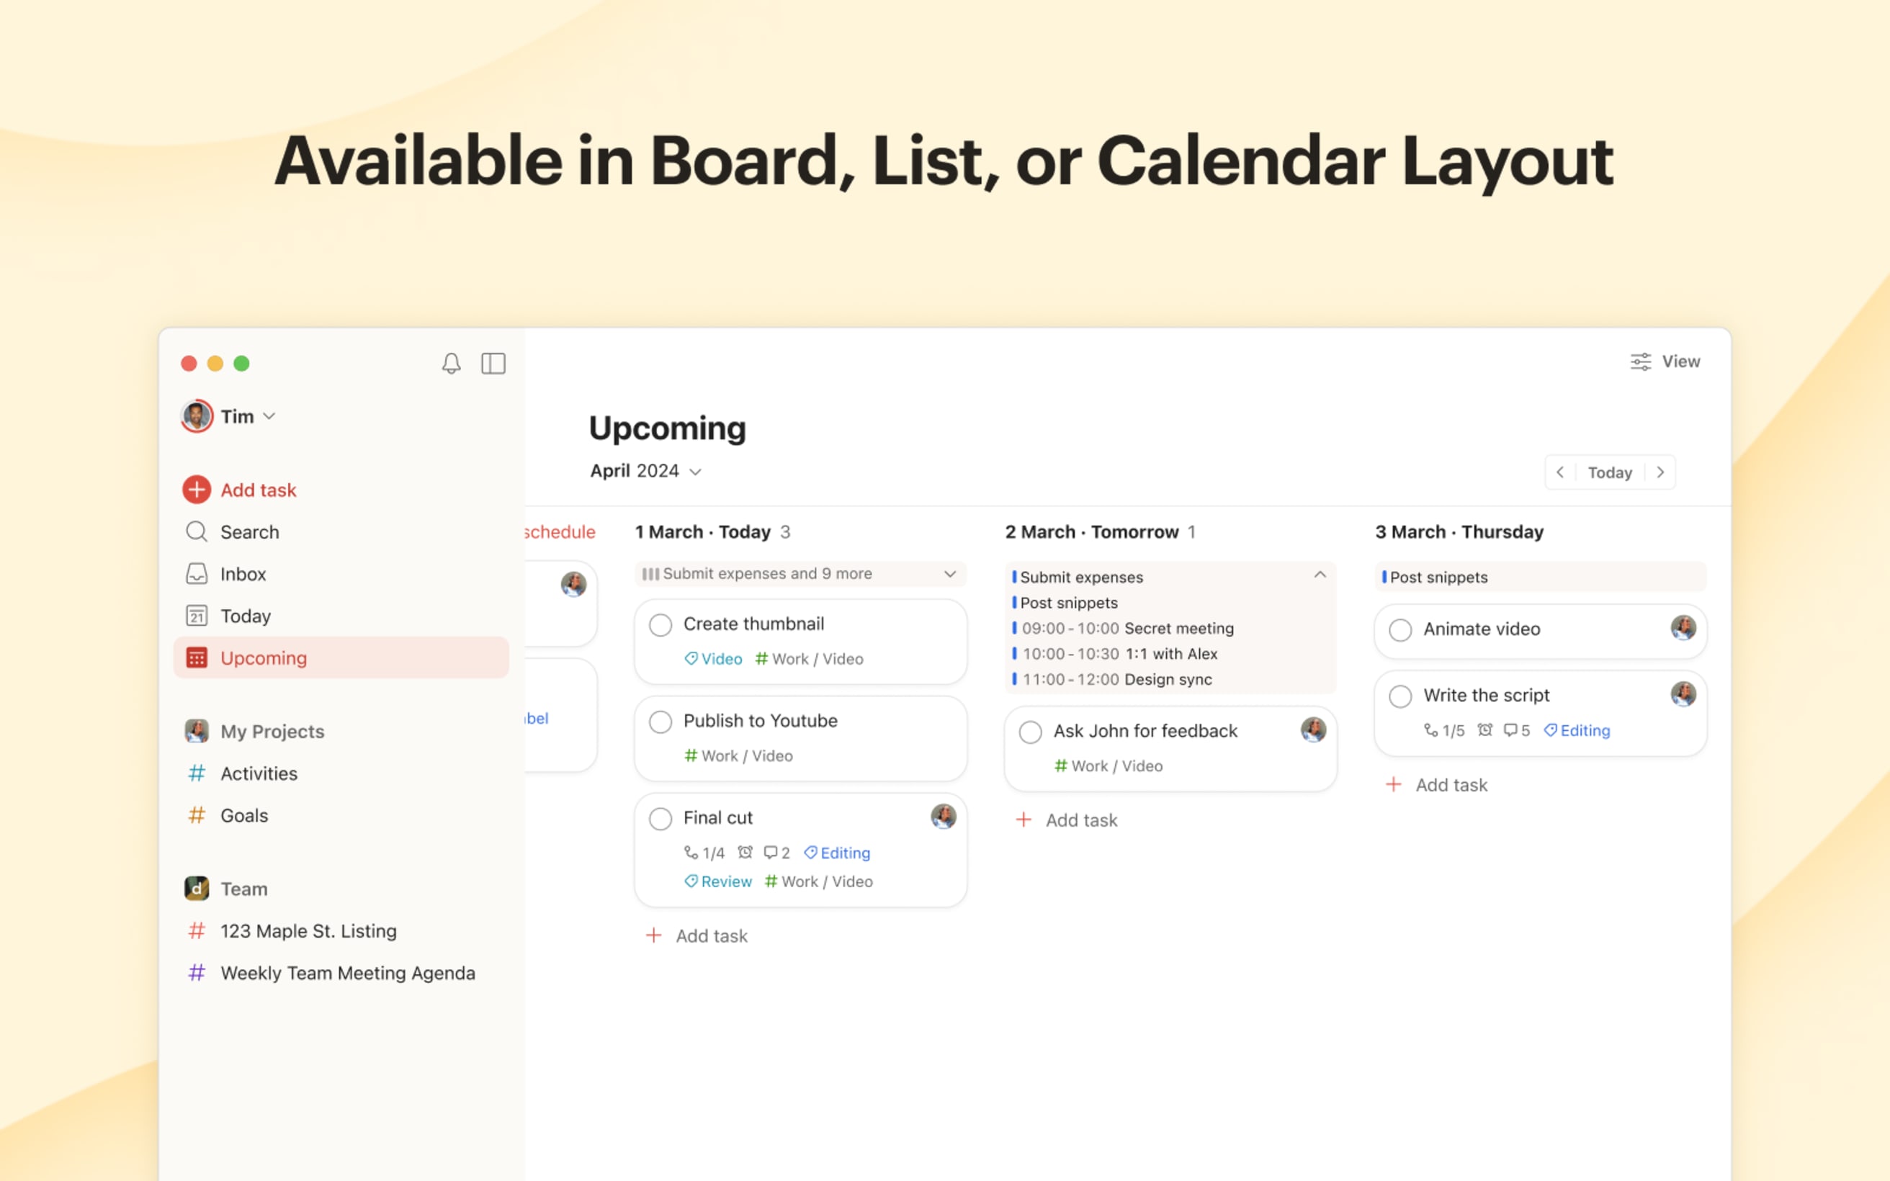1890x1181 pixels.
Task: Mark Write the script as done
Action: point(1400,696)
